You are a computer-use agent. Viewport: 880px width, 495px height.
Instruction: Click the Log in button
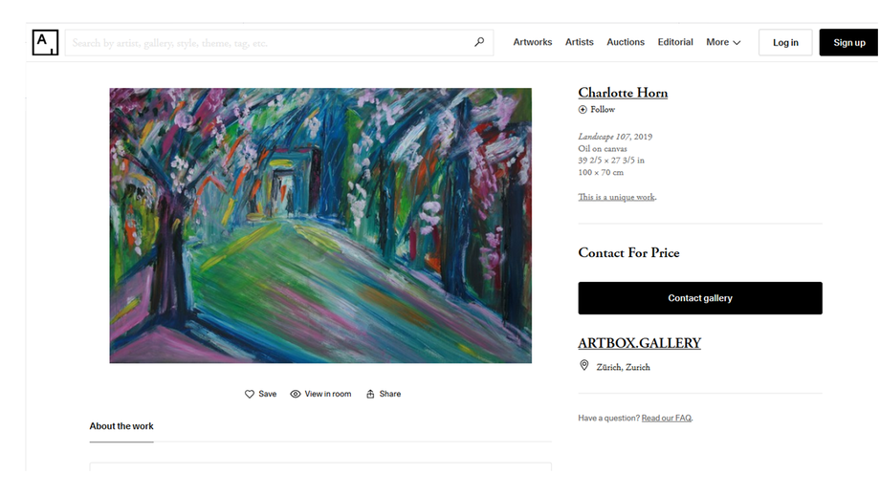tap(785, 43)
